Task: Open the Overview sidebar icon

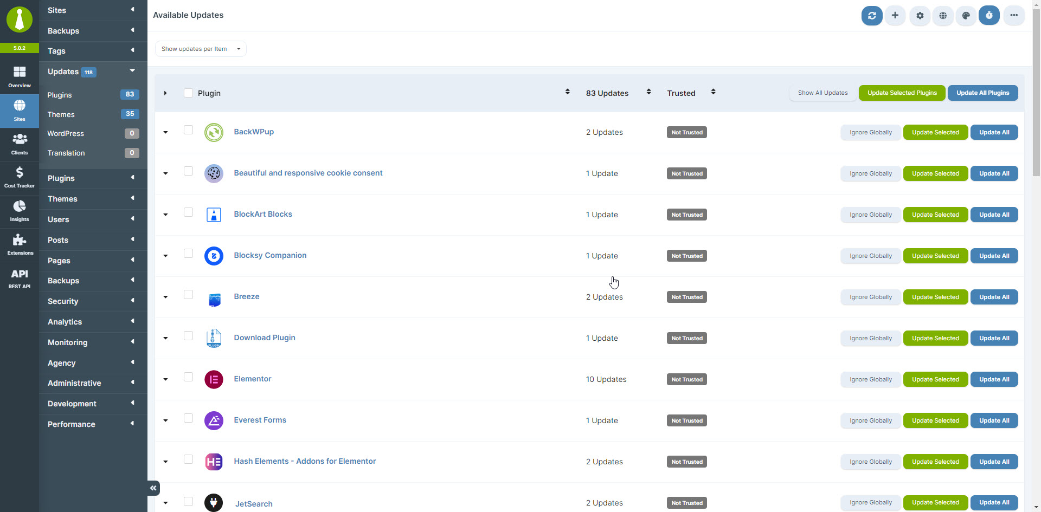Action: 20,77
